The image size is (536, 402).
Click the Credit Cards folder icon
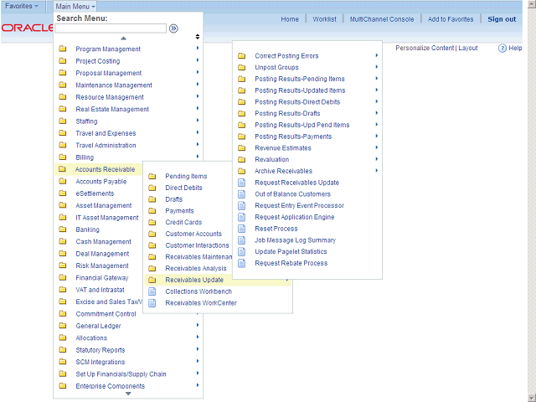click(x=152, y=223)
